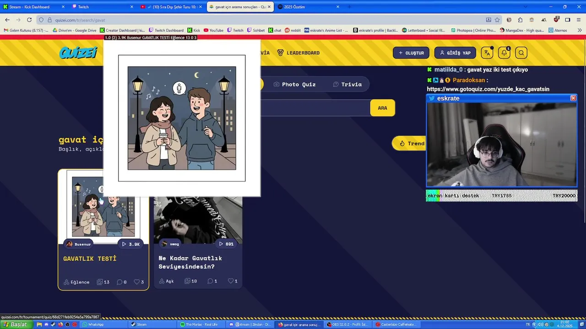
Task: Open eskrate's Anime List bookmark
Action: [x=326, y=30]
